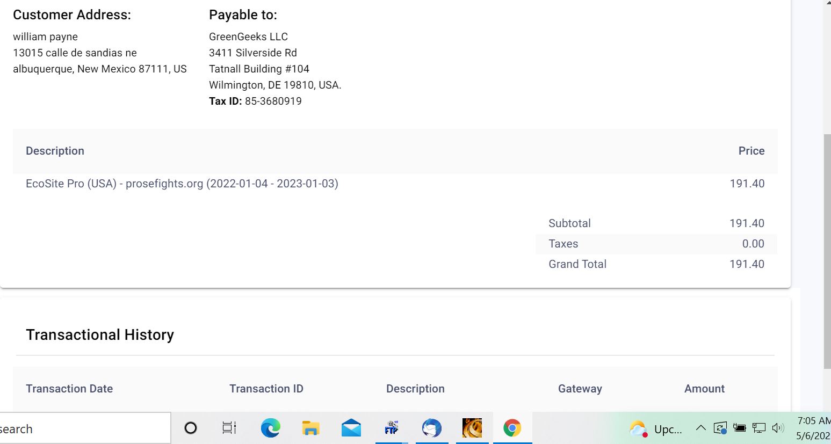Click the Wilmington, DE 19810 line
831x444 pixels.
pos(275,85)
